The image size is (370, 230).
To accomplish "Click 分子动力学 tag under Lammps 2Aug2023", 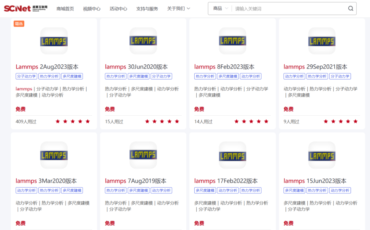I will pos(26,76).
